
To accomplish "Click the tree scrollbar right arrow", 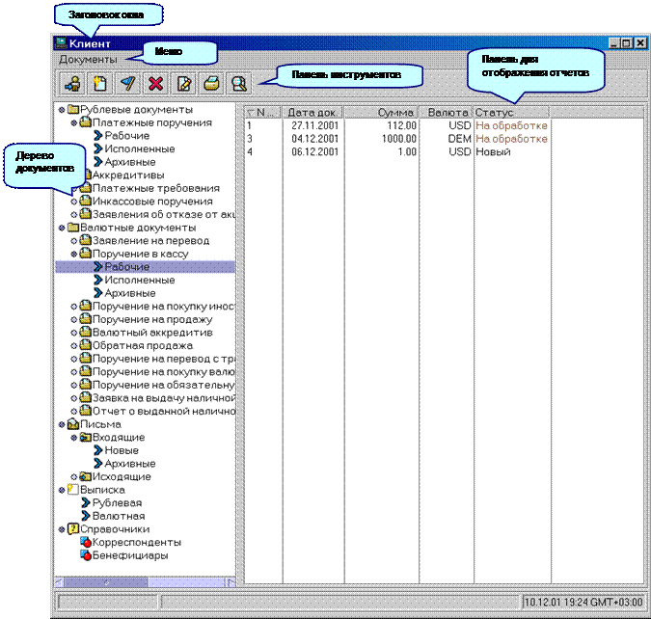I will pos(231,582).
